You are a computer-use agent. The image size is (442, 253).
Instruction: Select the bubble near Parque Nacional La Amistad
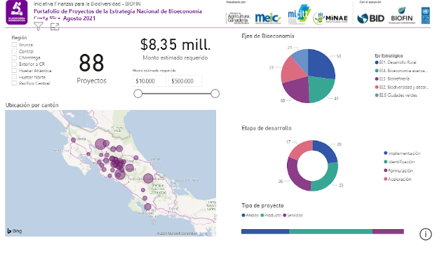(148, 178)
